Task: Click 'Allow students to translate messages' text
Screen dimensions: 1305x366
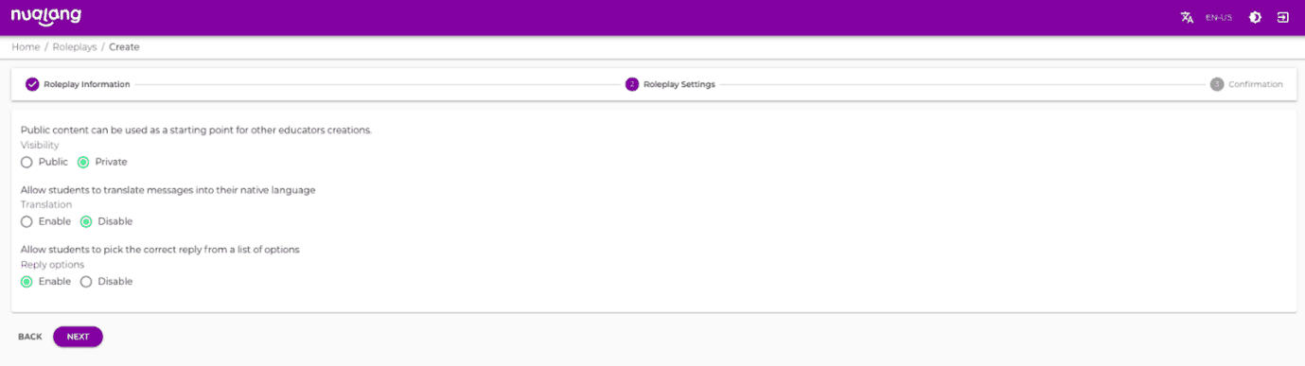Action: point(168,190)
